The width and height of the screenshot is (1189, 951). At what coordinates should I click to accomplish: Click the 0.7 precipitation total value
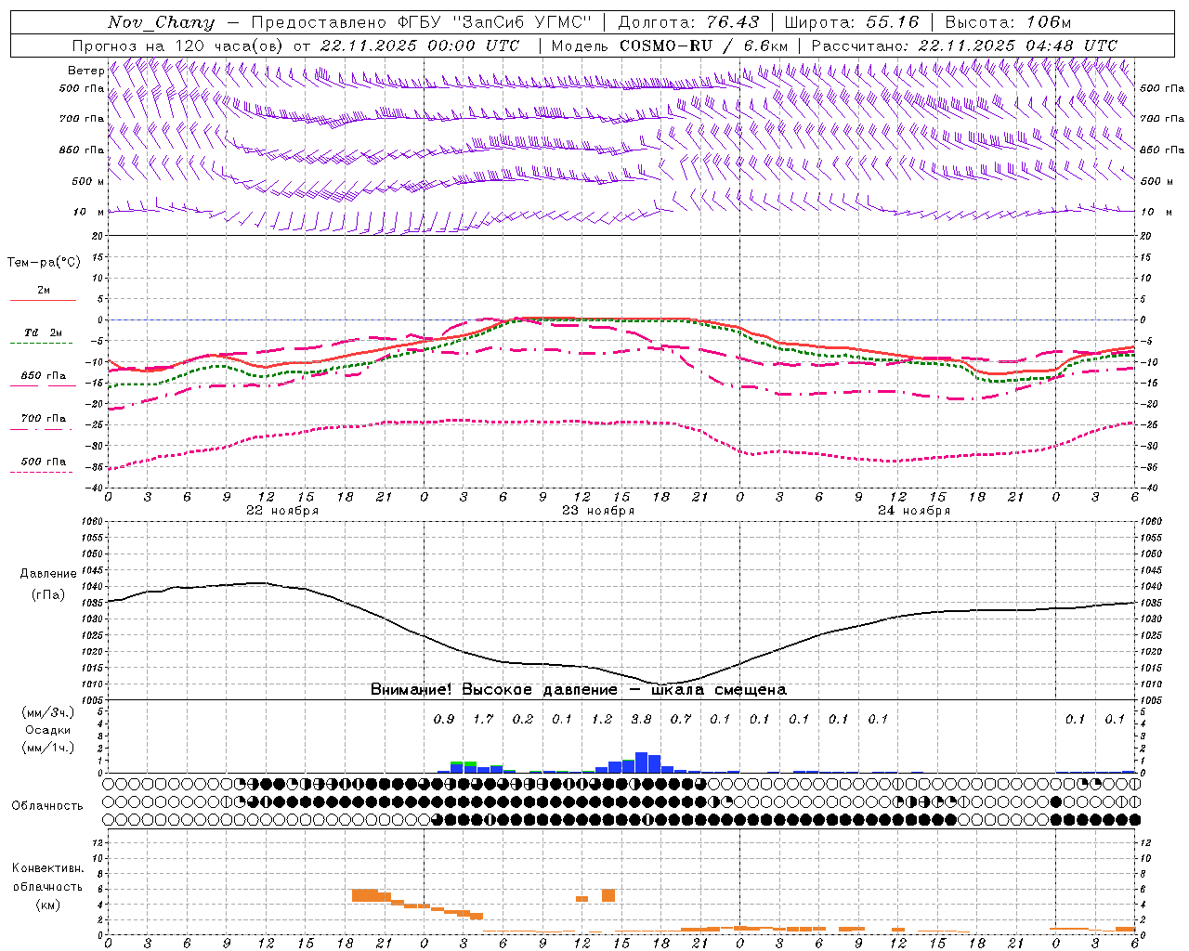(x=681, y=719)
